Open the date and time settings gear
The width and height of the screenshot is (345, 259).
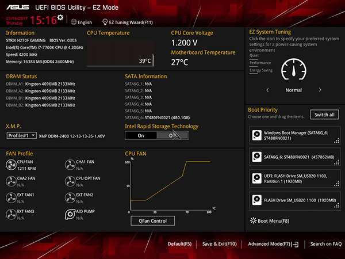coord(60,17)
